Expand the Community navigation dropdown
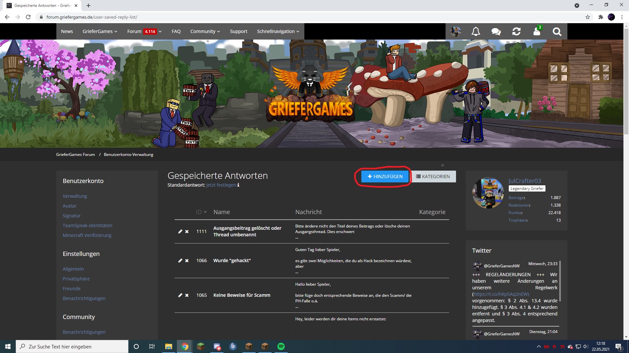Viewport: 629px width, 353px height. pyautogui.click(x=205, y=31)
